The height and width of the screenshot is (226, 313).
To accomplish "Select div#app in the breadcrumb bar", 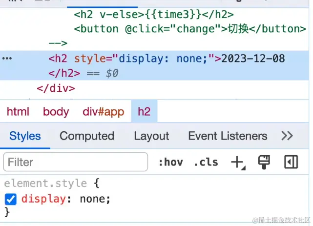I will 104,111.
